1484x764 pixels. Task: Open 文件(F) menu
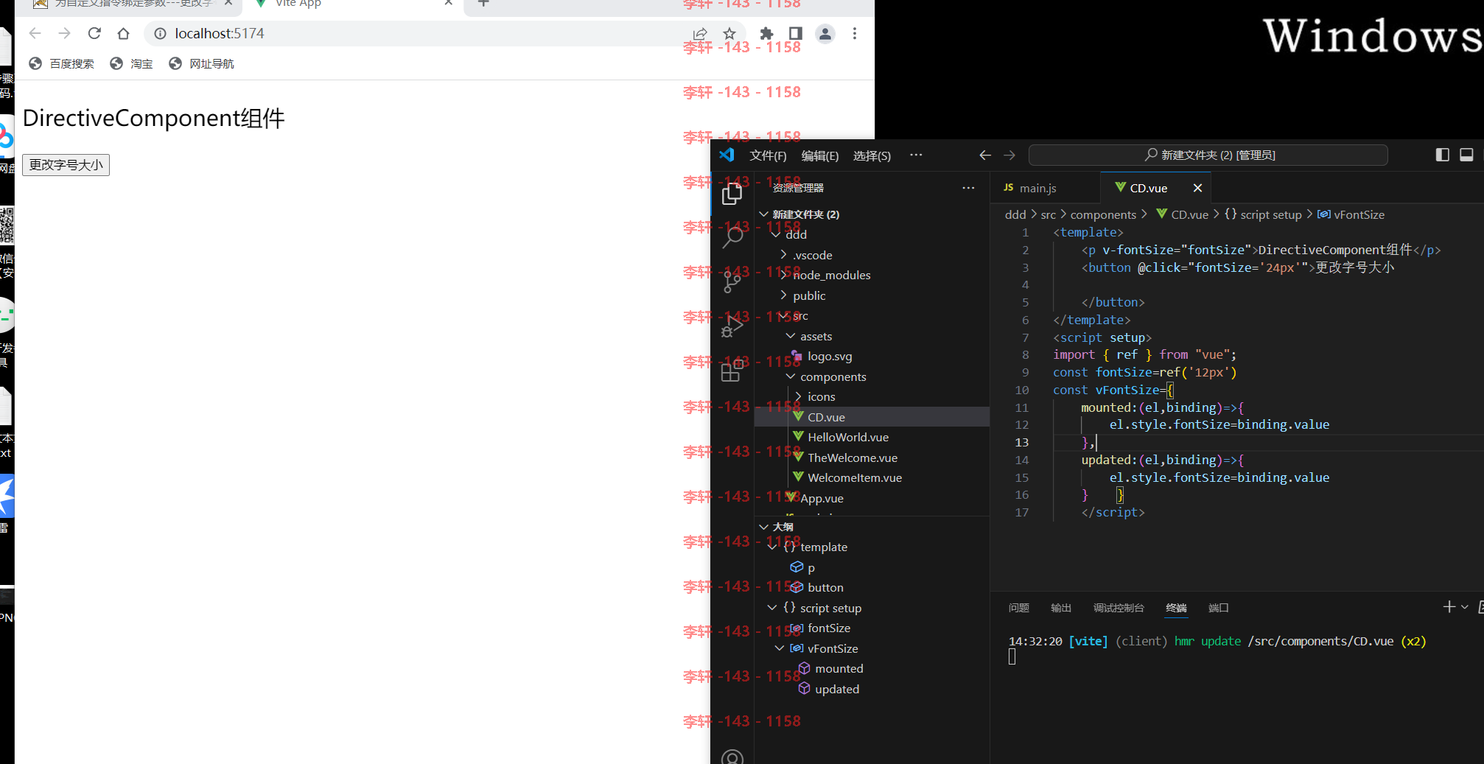pos(768,155)
